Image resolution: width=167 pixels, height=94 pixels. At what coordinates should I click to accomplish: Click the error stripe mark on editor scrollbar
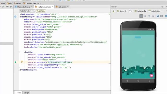[110, 63]
